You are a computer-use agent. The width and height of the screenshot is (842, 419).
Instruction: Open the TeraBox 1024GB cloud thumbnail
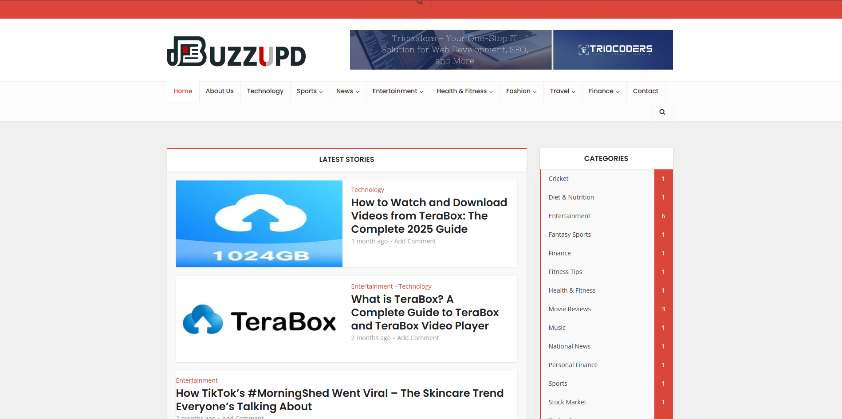[259, 223]
